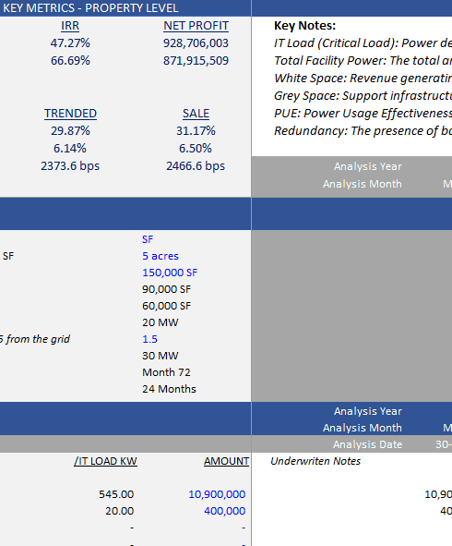Image resolution: width=452 pixels, height=546 pixels.
Task: Click the IRR column heading
Action: point(70,26)
